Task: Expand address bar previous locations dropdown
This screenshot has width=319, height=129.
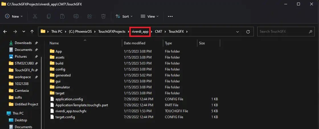Action: pyautogui.click(x=238, y=32)
